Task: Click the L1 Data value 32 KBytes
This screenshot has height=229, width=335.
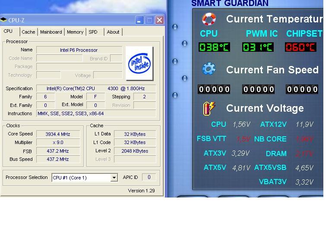Action: [x=135, y=134]
